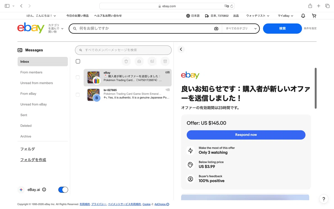The height and width of the screenshot is (209, 334).
Task: Click ヘルプ＆お問い合わせ link
Action: [x=108, y=16]
